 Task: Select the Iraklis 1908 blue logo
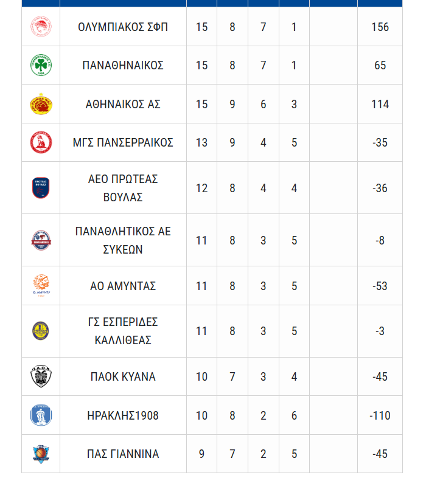click(41, 415)
